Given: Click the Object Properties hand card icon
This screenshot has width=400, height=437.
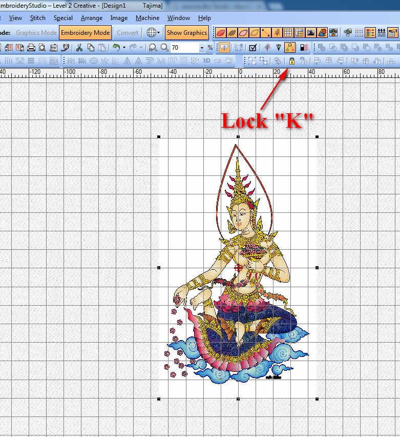Looking at the screenshot, I should (x=392, y=33).
